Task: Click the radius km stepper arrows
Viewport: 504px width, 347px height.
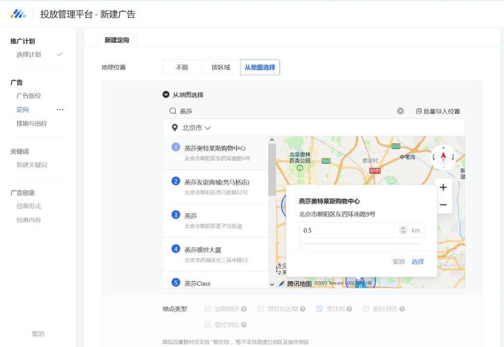Action: pos(403,230)
